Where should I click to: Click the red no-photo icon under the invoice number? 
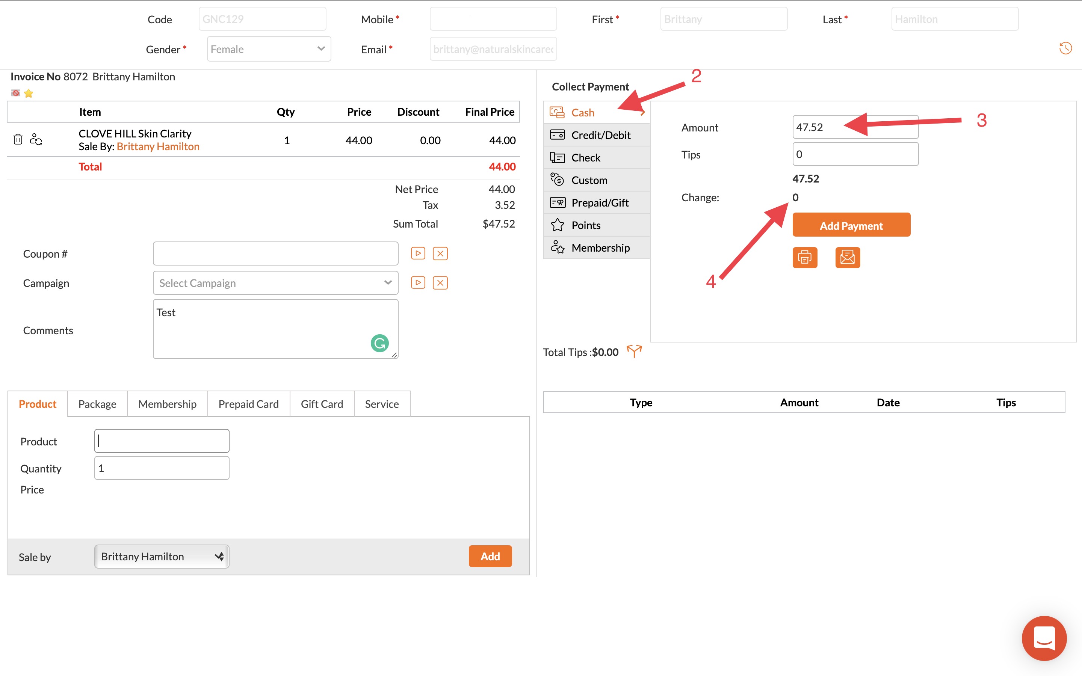16,93
